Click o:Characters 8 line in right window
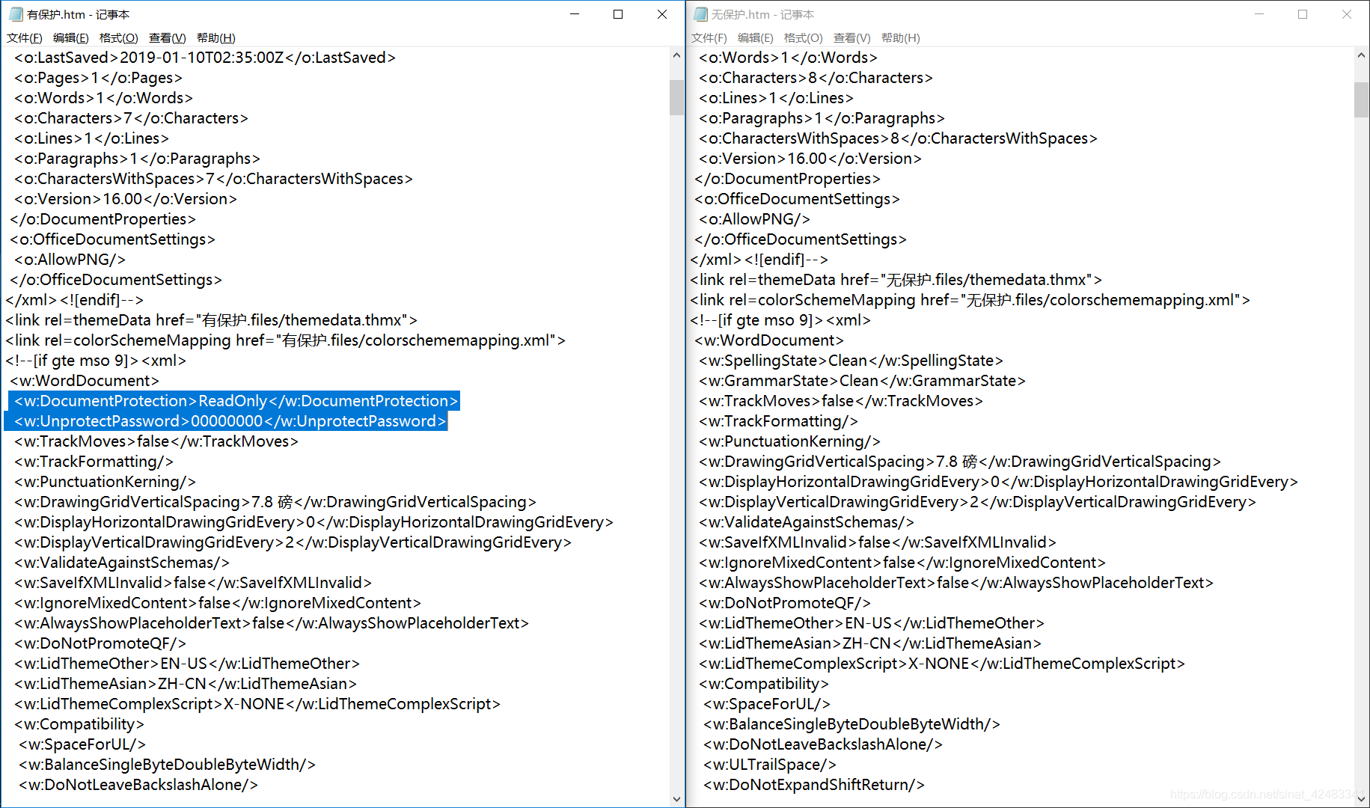 (816, 78)
